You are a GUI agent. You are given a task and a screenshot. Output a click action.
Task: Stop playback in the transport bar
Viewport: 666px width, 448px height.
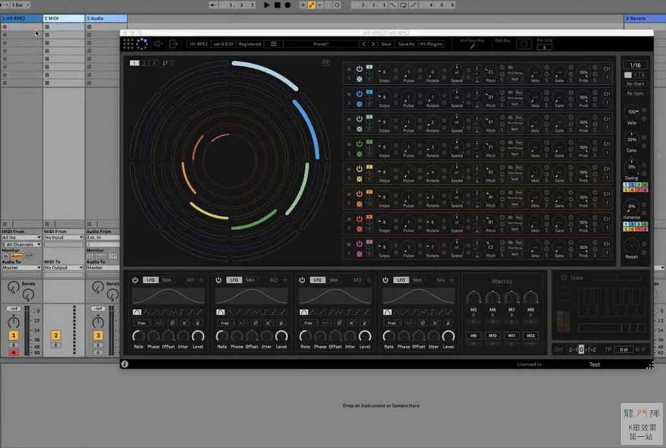pos(277,5)
